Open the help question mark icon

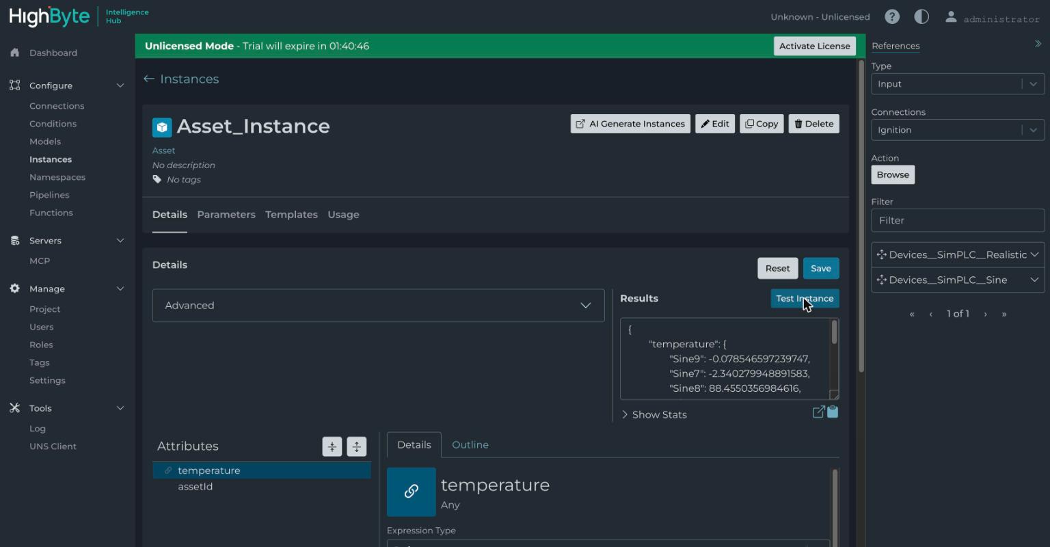click(x=891, y=16)
